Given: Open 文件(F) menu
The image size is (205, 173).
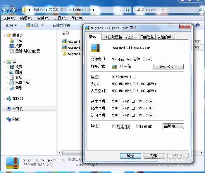Looking at the screenshot, I should coord(9,18).
